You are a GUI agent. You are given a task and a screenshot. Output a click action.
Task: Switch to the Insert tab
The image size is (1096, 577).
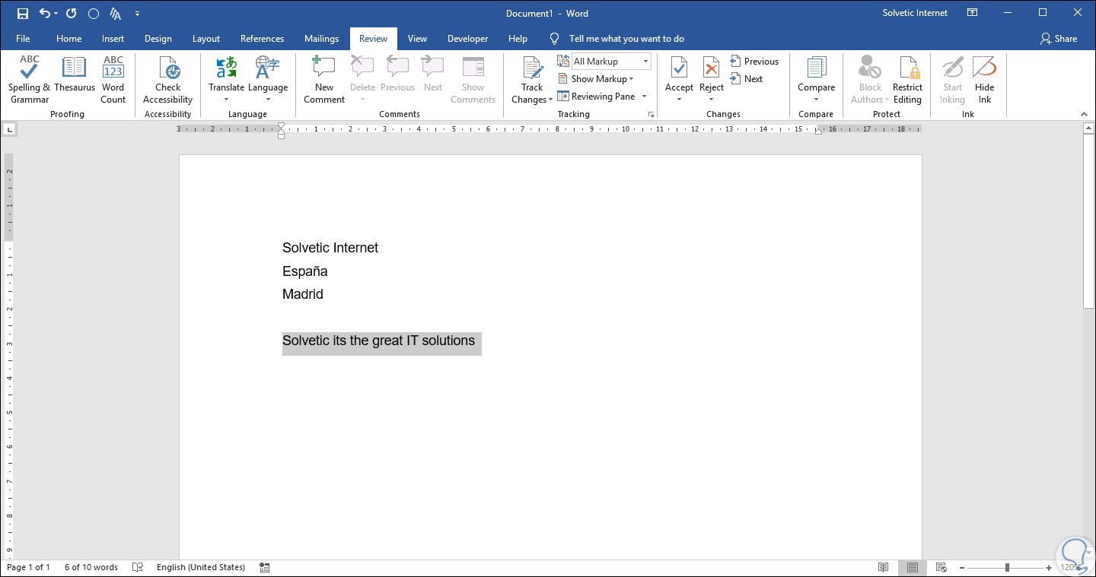point(113,39)
